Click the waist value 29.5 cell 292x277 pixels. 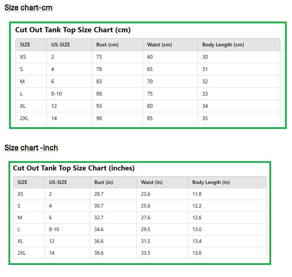[145, 229]
